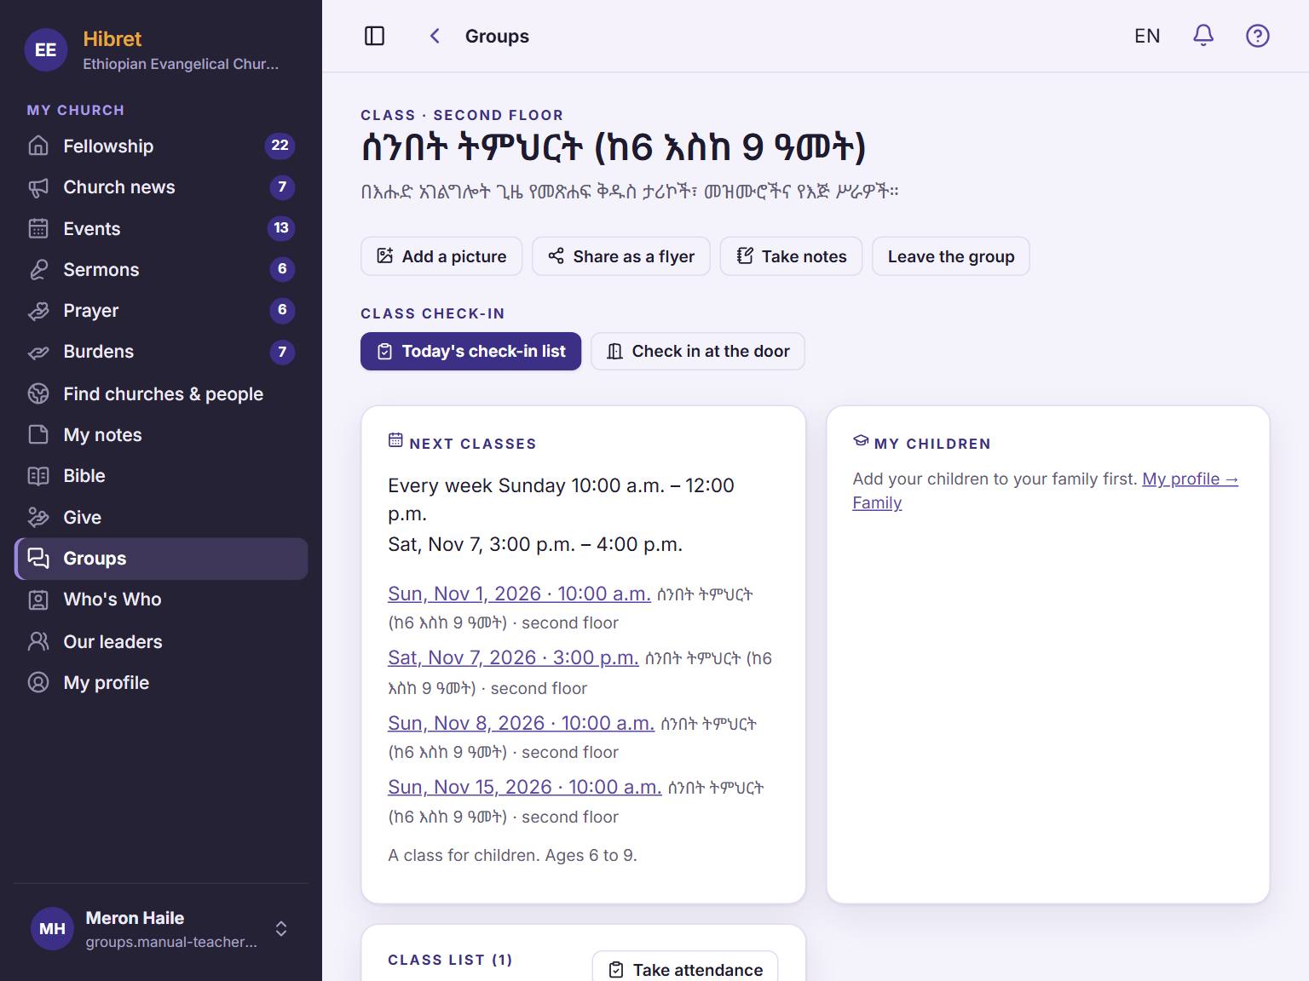Image resolution: width=1309 pixels, height=981 pixels.
Task: Click the Our leaders people icon
Action: 38,641
